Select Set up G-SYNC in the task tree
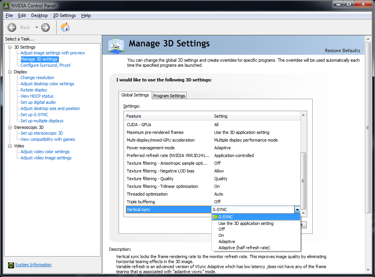This screenshot has height=277, width=375. (34, 115)
